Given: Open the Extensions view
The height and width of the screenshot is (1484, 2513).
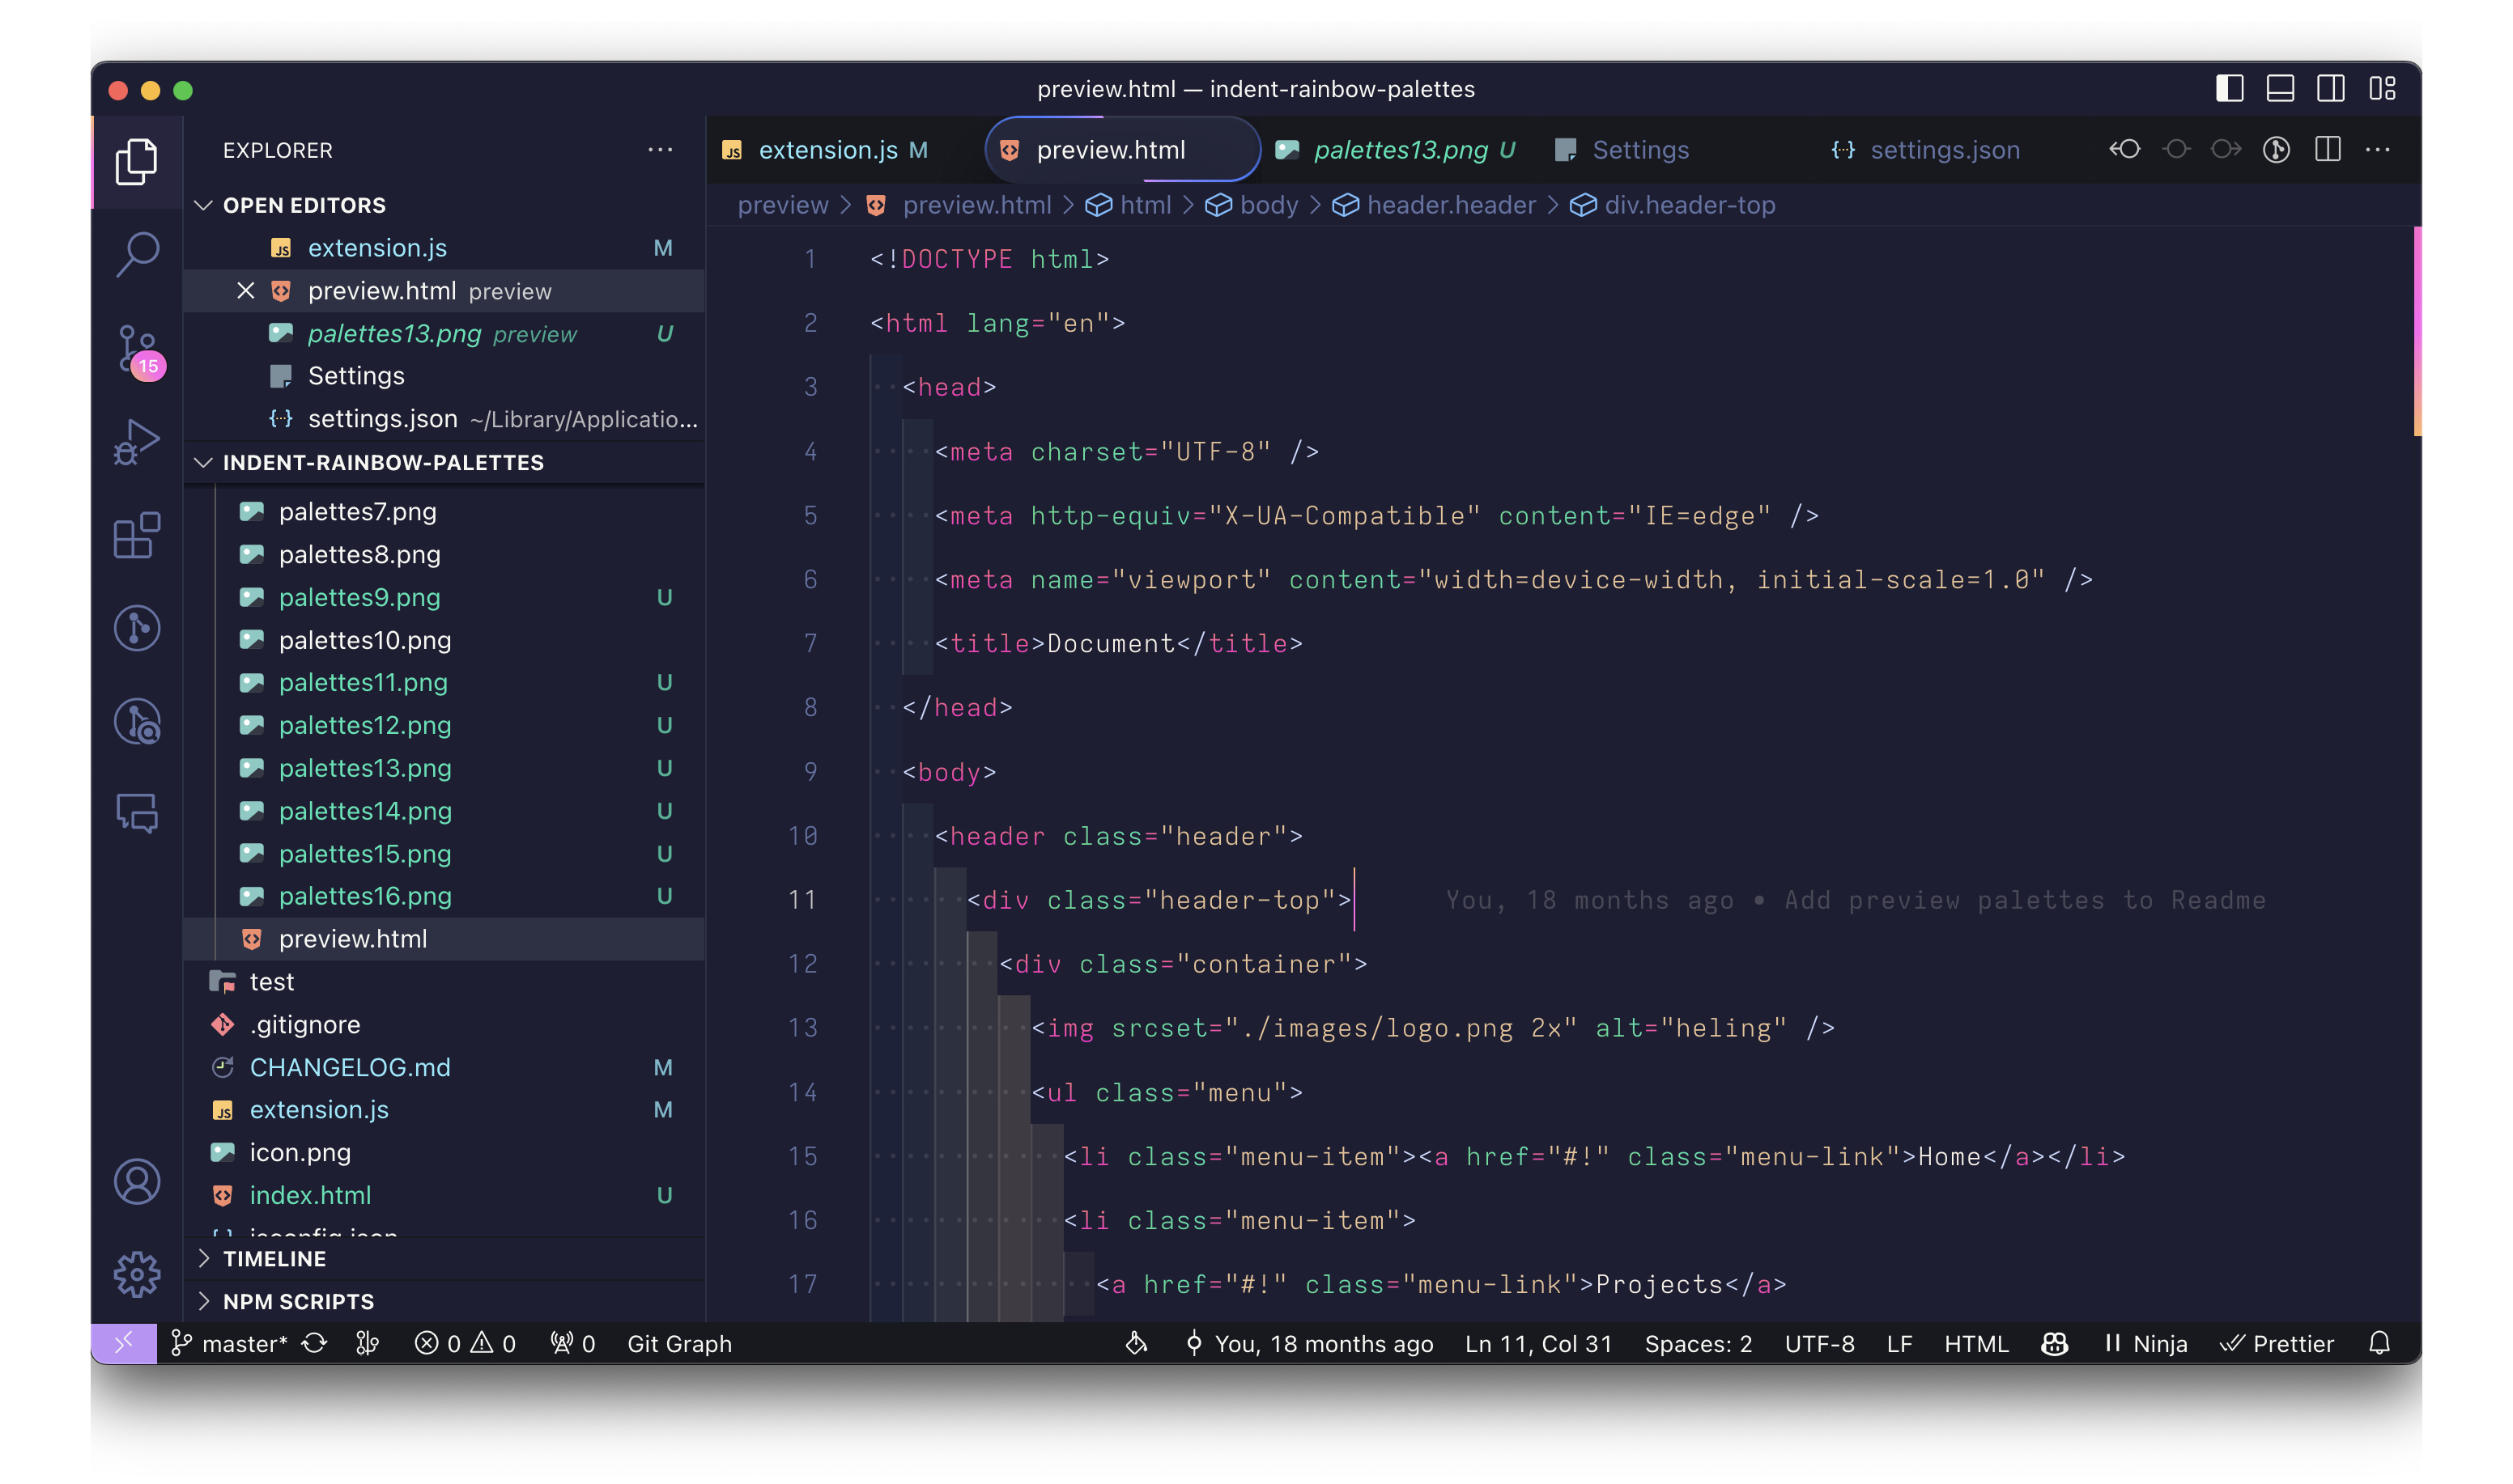Looking at the screenshot, I should (137, 535).
